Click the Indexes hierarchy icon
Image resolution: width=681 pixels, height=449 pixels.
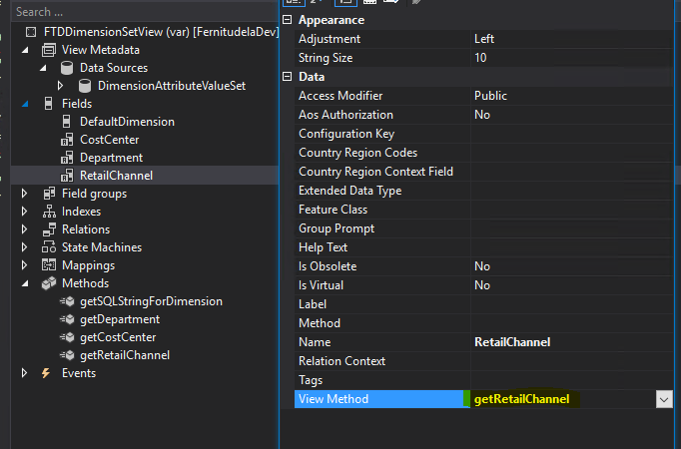(x=48, y=212)
